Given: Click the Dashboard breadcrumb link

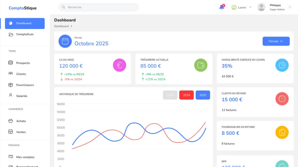Looking at the screenshot, I should pyautogui.click(x=61, y=26).
